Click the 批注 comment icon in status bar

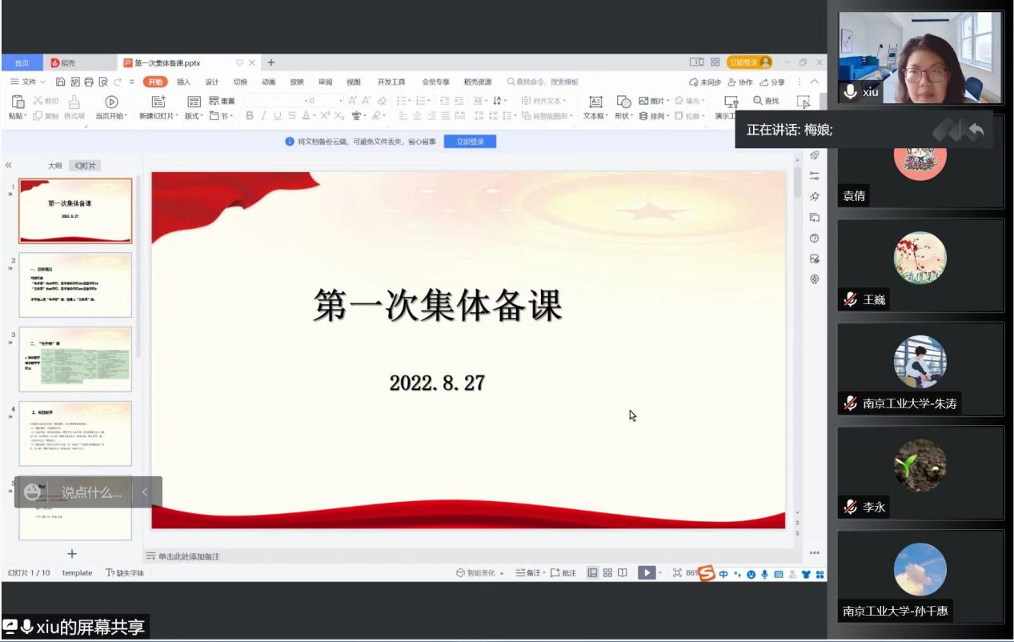(563, 573)
